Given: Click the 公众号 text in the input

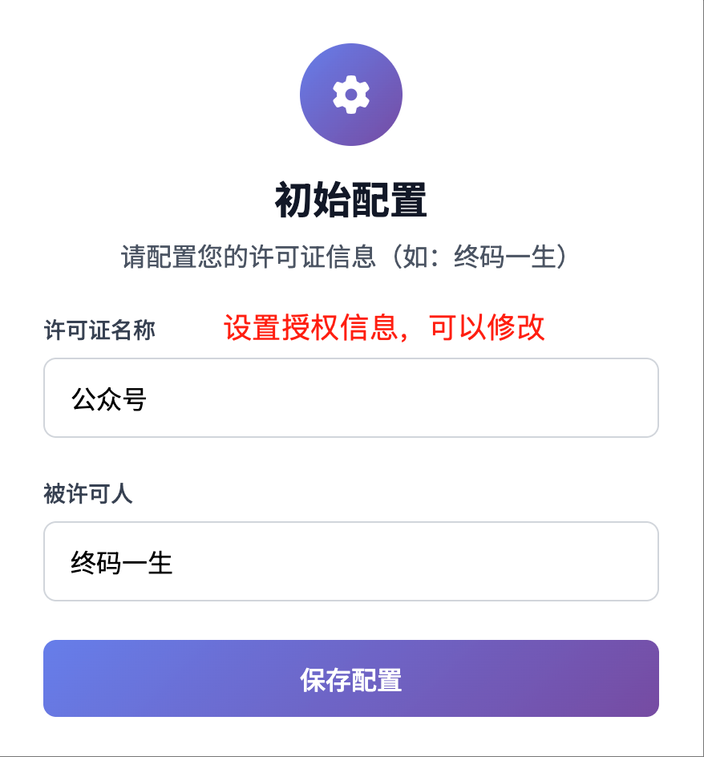Looking at the screenshot, I should click(109, 399).
